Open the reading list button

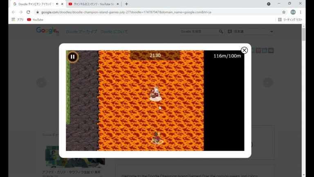290,20
